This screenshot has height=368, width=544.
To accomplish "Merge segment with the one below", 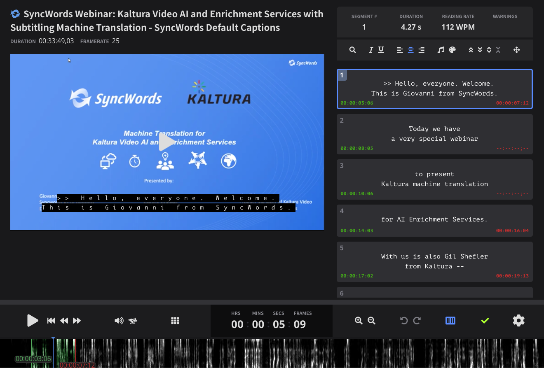I will [479, 49].
